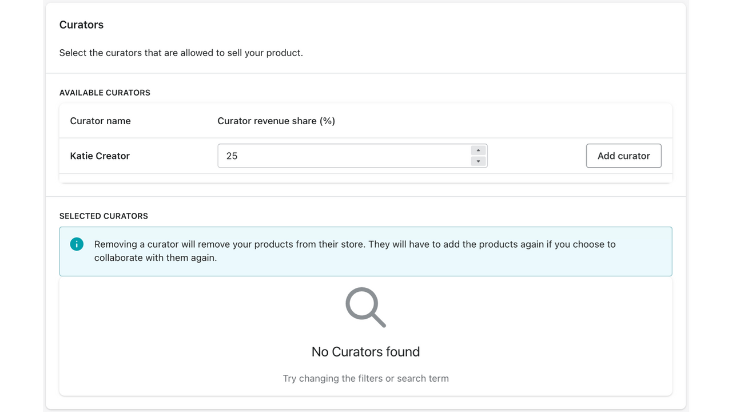Click the Curators section heading
Image resolution: width=732 pixels, height=412 pixels.
click(81, 25)
